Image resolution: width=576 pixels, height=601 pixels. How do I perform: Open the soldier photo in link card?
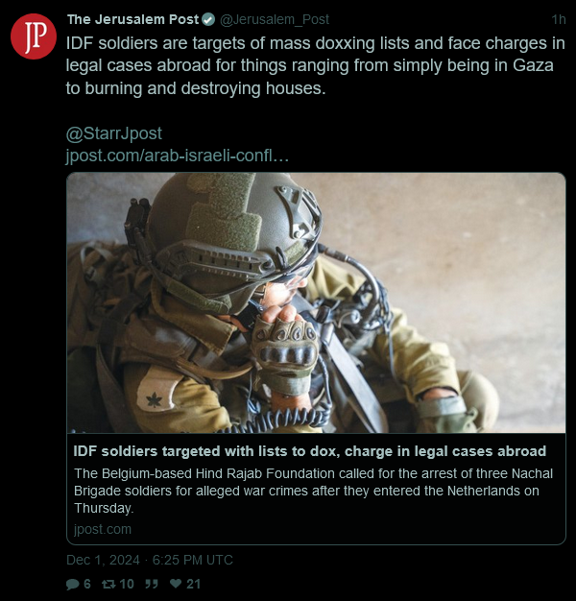pos(316,302)
